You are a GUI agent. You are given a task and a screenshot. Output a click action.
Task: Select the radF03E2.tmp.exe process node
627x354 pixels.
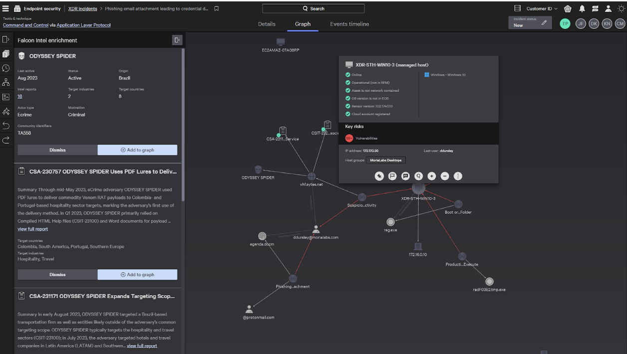(x=489, y=282)
